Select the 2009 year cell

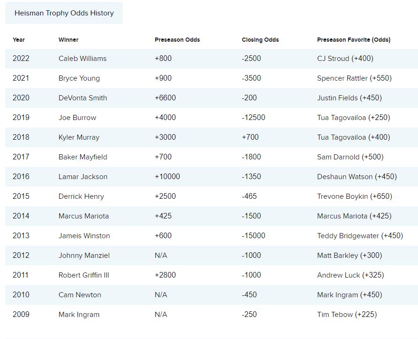21,315
